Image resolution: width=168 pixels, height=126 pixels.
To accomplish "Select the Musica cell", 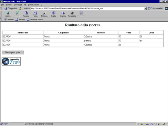I will (101, 36).
